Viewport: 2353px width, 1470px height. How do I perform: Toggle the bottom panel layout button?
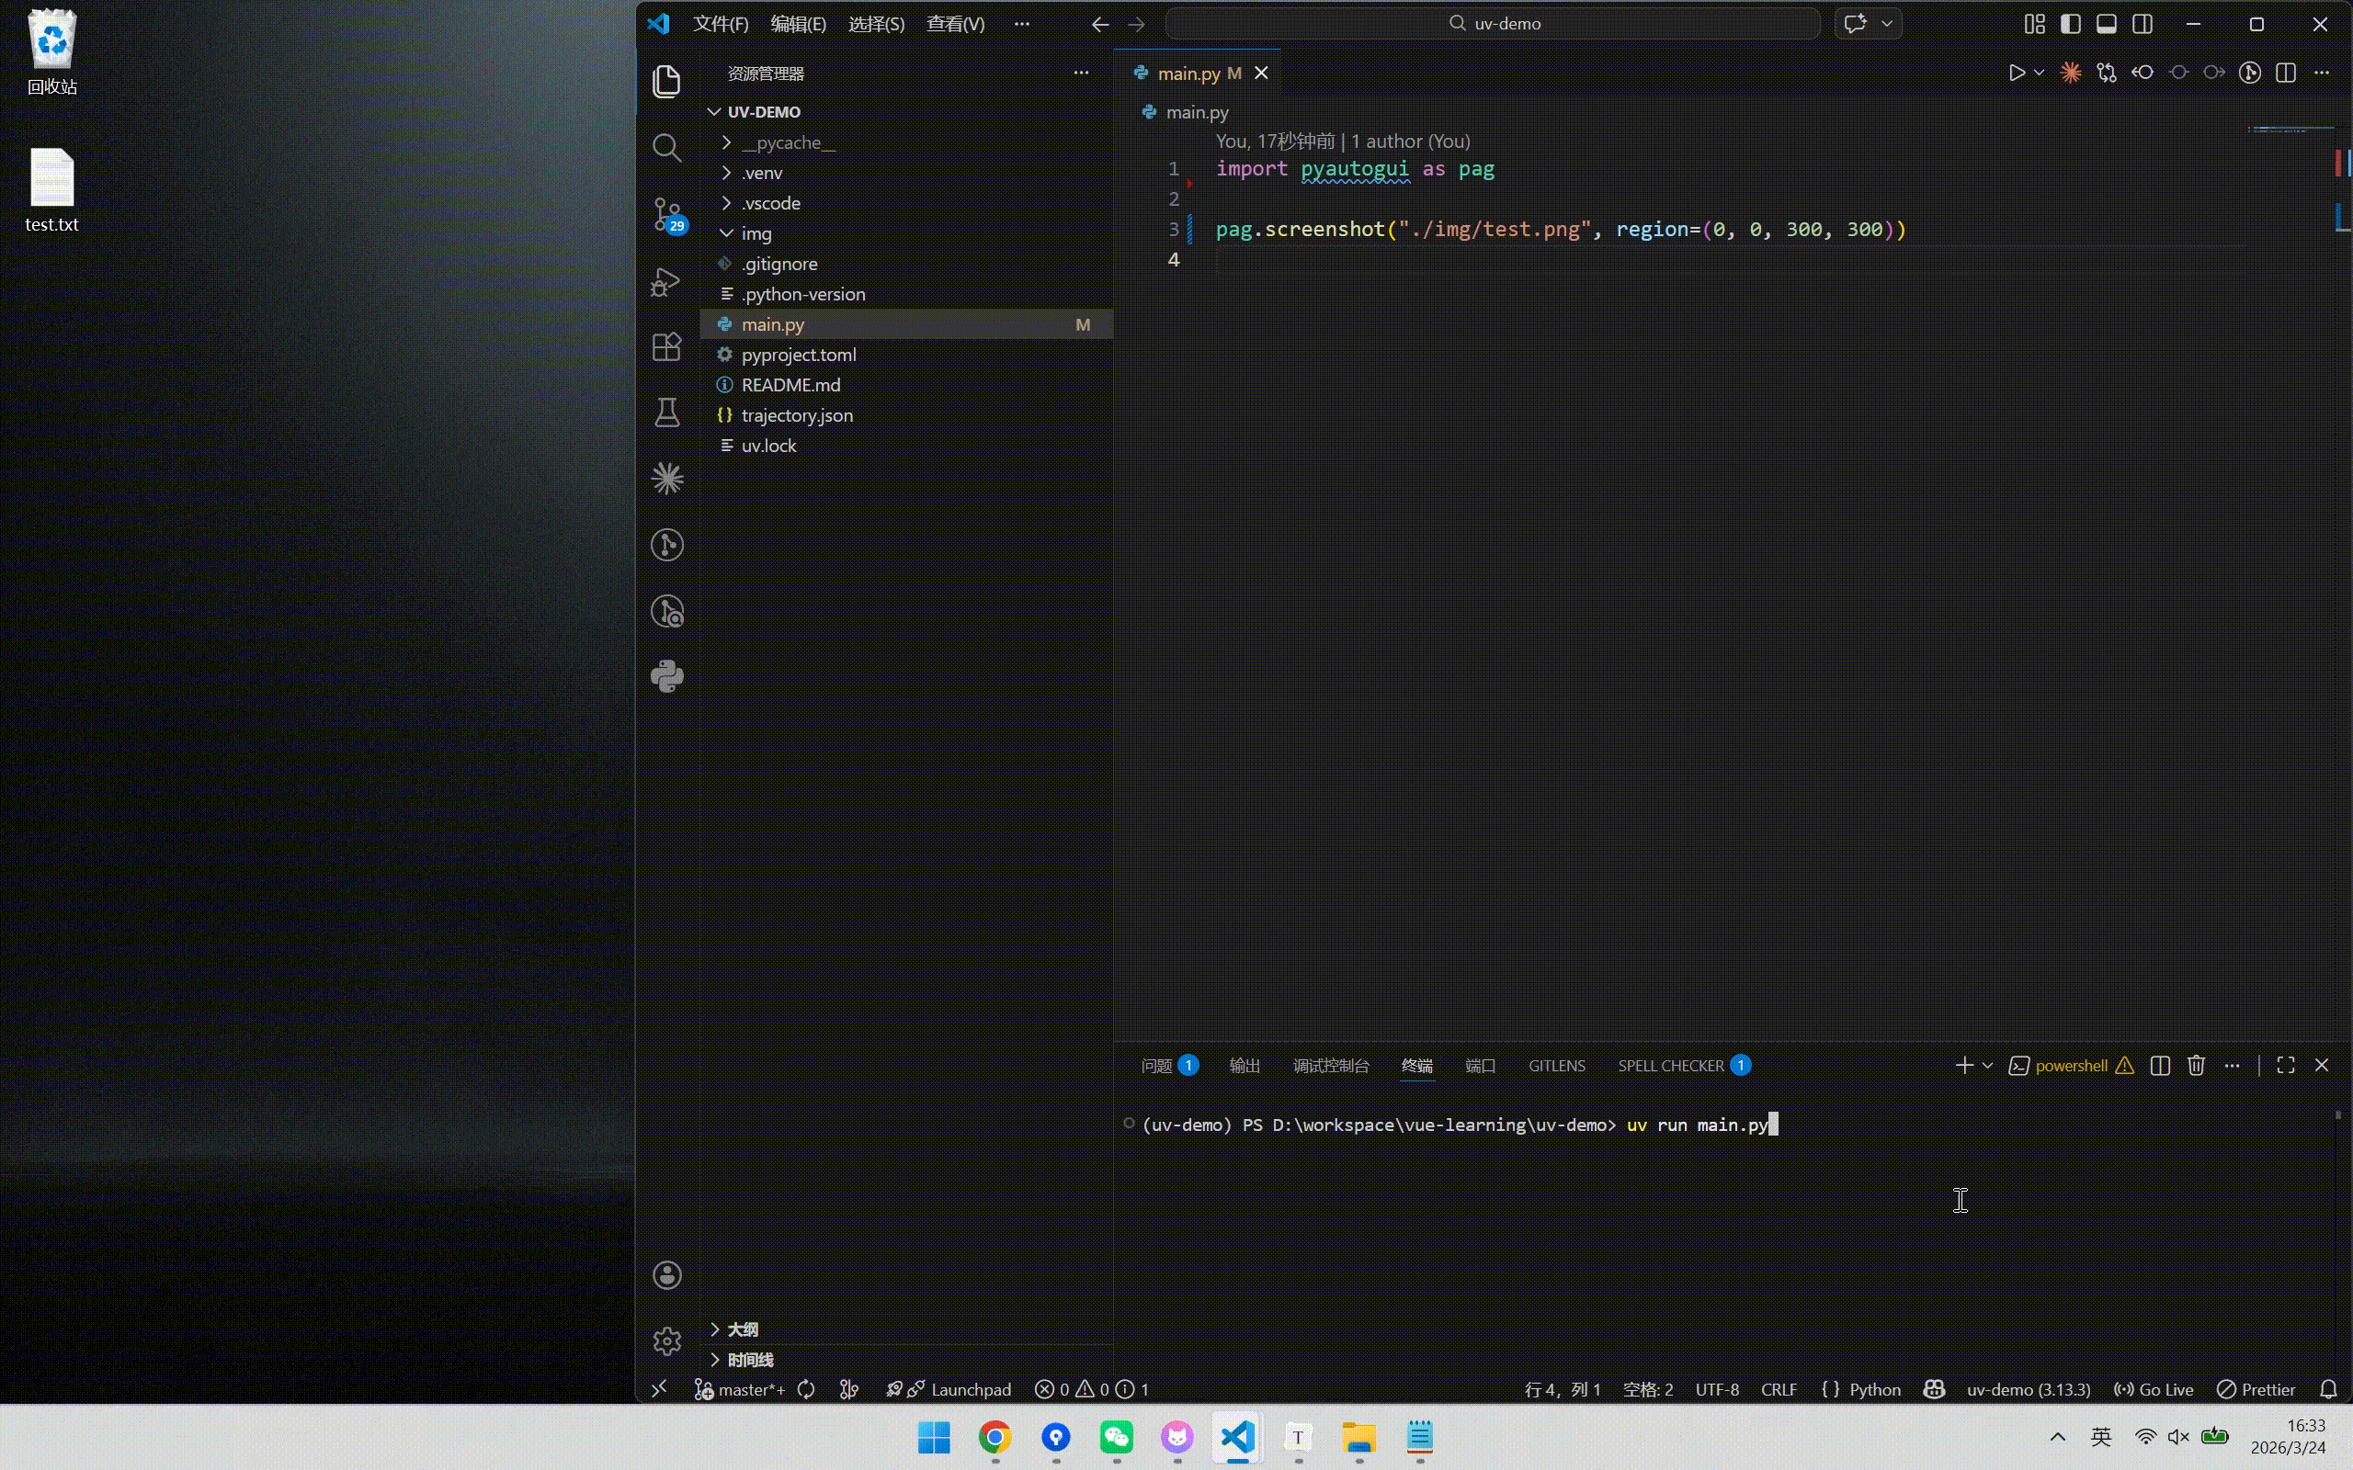2106,24
